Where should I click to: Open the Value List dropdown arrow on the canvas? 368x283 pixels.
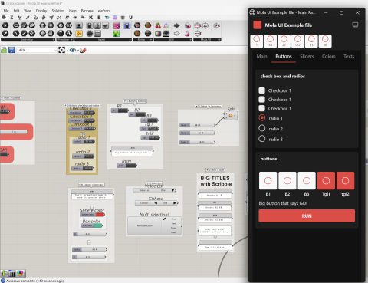[173, 190]
